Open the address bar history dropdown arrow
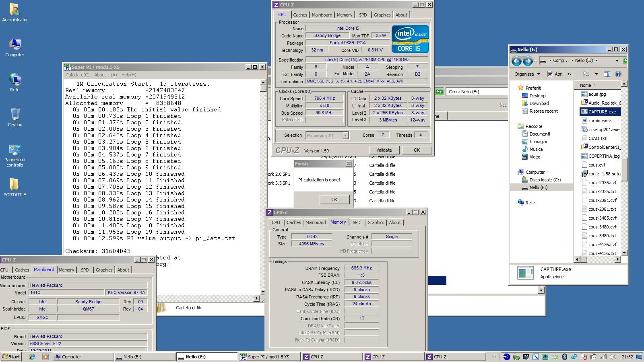The height and width of the screenshot is (362, 644). (617, 61)
